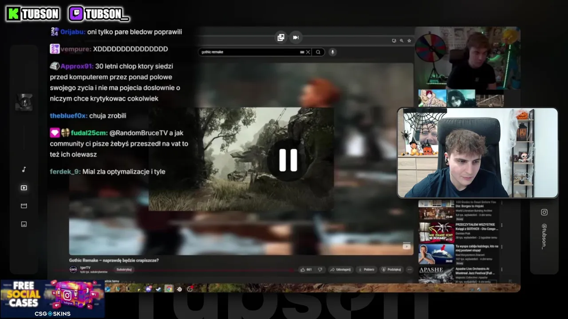Share the video via Udostępnij button
The width and height of the screenshot is (568, 319).
pos(340,269)
